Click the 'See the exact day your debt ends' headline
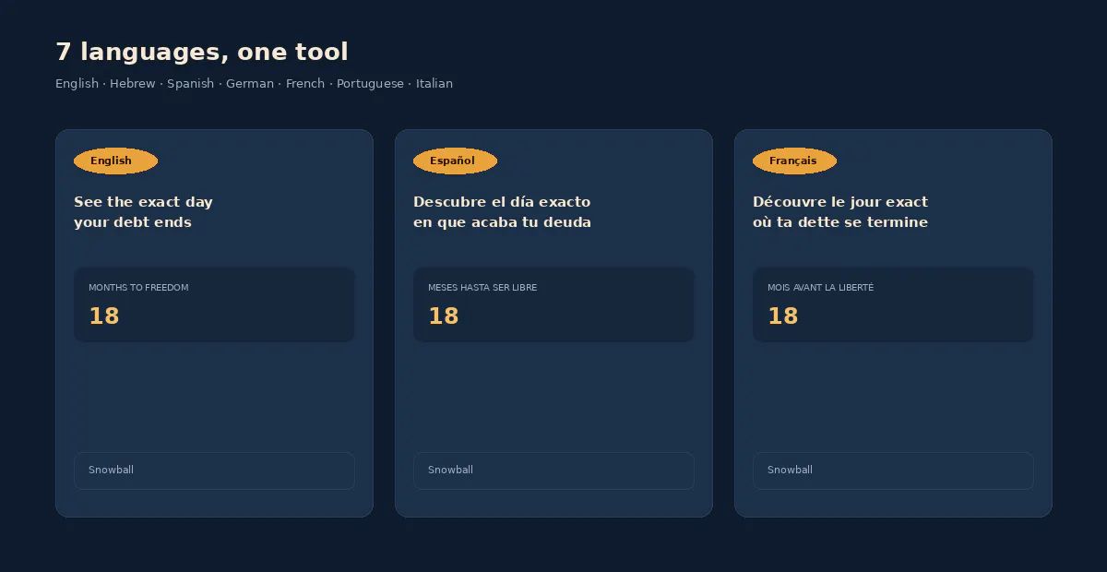The width and height of the screenshot is (1107, 572). pos(143,212)
